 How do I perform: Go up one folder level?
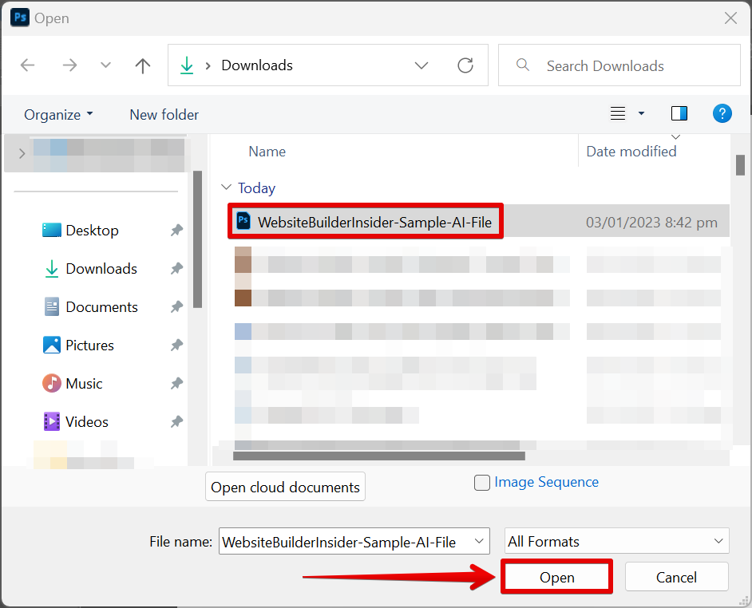143,65
